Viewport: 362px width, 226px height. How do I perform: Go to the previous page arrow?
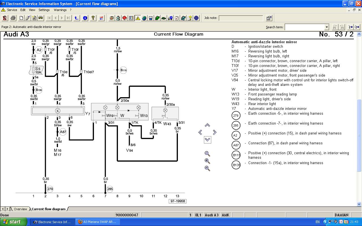55,18
